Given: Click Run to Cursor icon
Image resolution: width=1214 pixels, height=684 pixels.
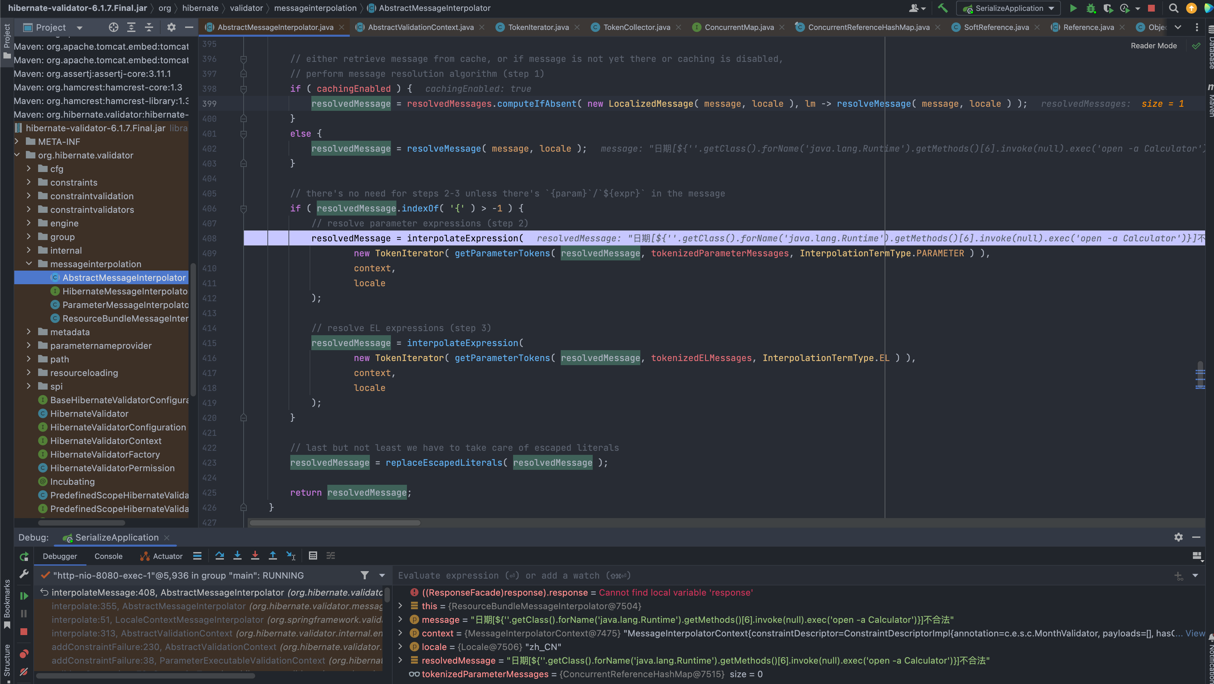Looking at the screenshot, I should click(291, 555).
